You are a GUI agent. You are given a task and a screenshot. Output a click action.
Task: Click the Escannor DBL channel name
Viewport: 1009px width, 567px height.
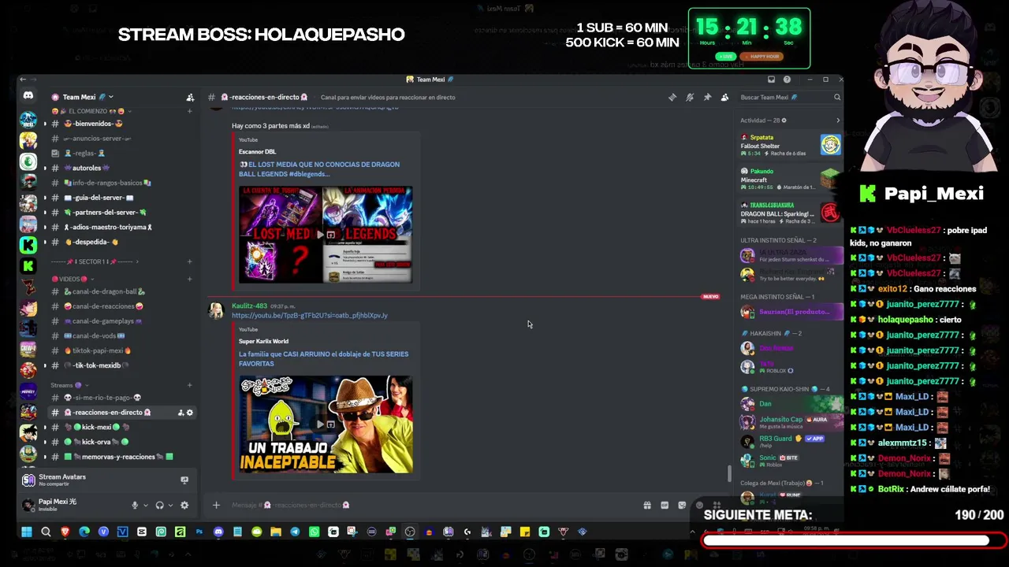[x=257, y=152]
